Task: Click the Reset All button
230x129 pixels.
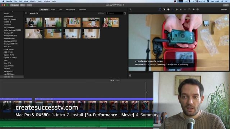Action: pyautogui.click(x=224, y=9)
